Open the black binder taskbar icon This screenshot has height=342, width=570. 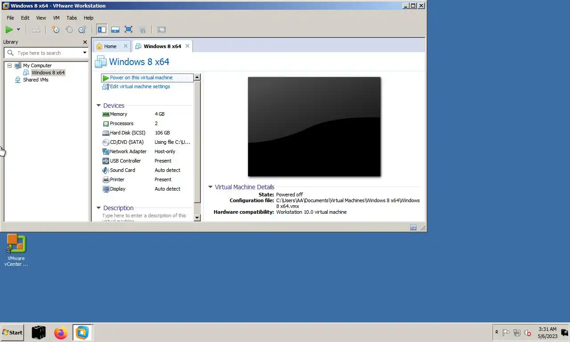tap(39, 333)
